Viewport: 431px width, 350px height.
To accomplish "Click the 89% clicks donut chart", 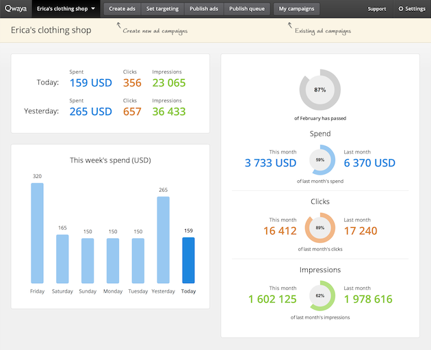I will point(320,228).
